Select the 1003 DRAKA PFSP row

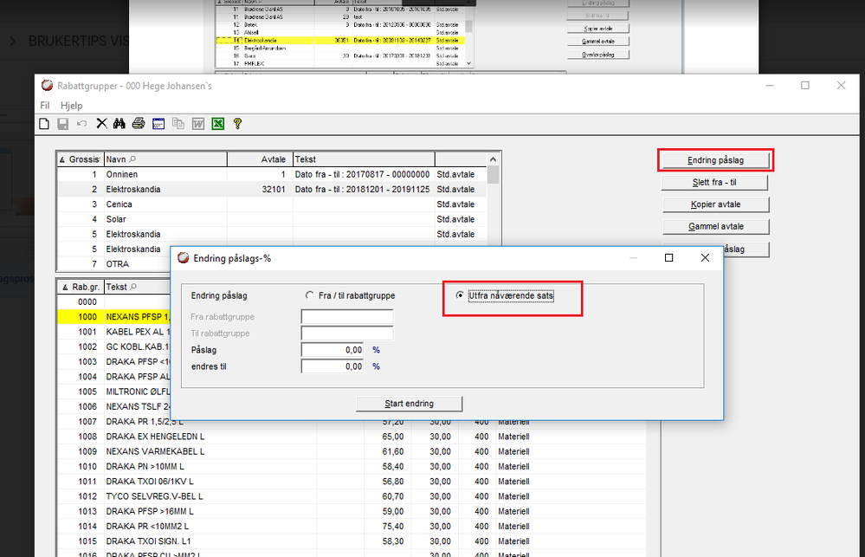coord(114,361)
